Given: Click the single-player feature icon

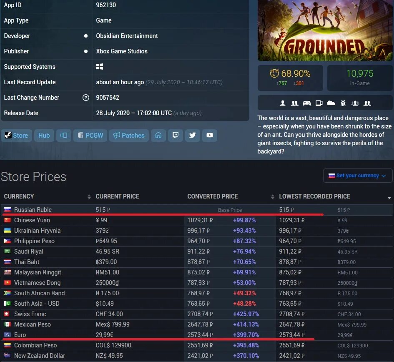Looking at the screenshot, I should coord(283,103).
